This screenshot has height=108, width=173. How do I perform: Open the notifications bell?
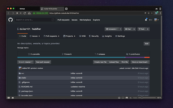coord(146,20)
